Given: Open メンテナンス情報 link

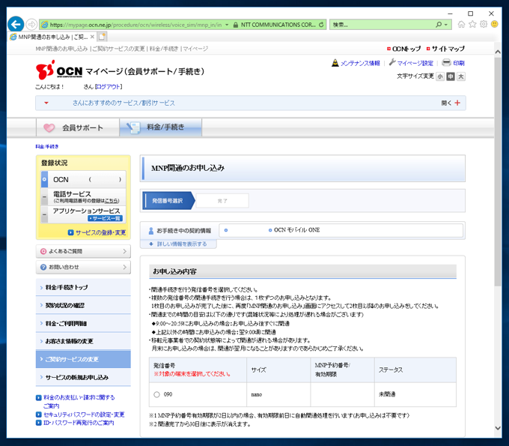Looking at the screenshot, I should (360, 63).
